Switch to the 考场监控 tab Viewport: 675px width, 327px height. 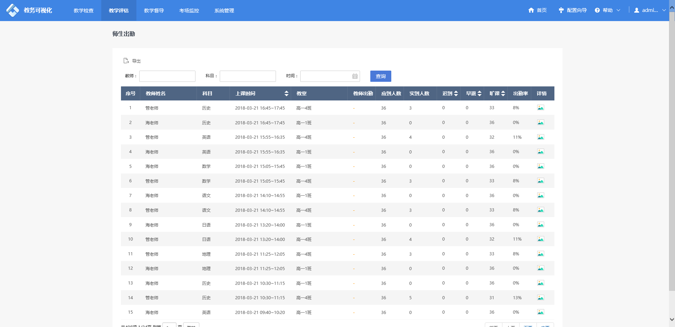(189, 11)
